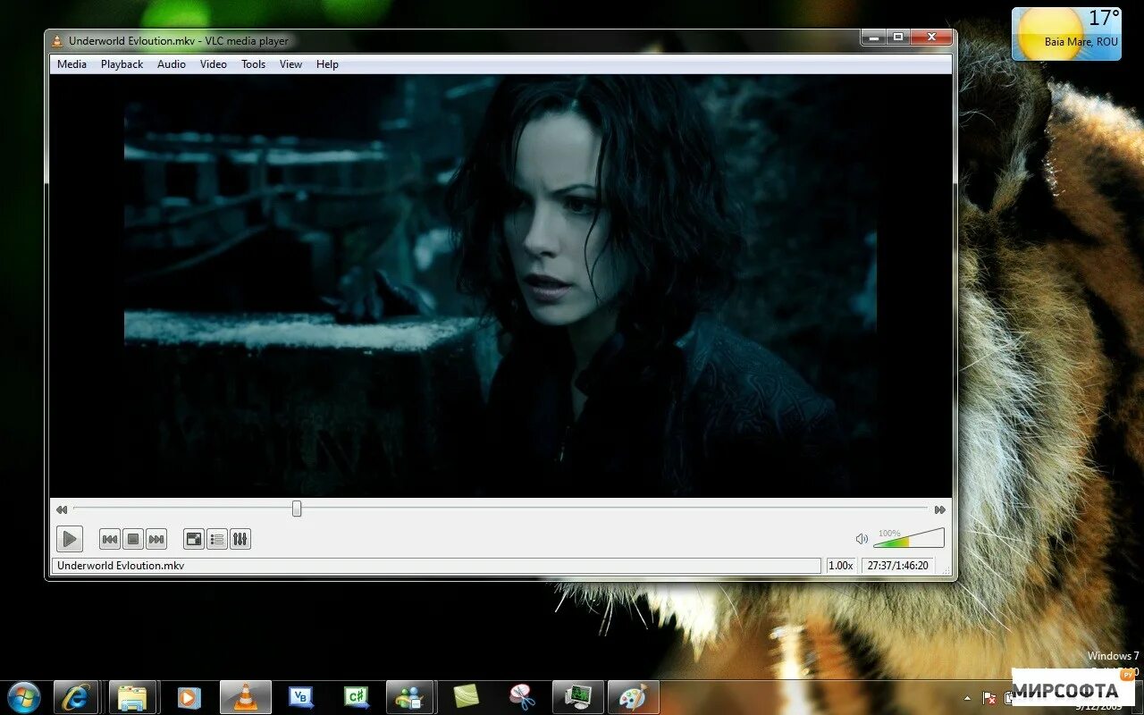Step backward with the slower arrow
Screen dimensions: 1144x715
[62, 509]
